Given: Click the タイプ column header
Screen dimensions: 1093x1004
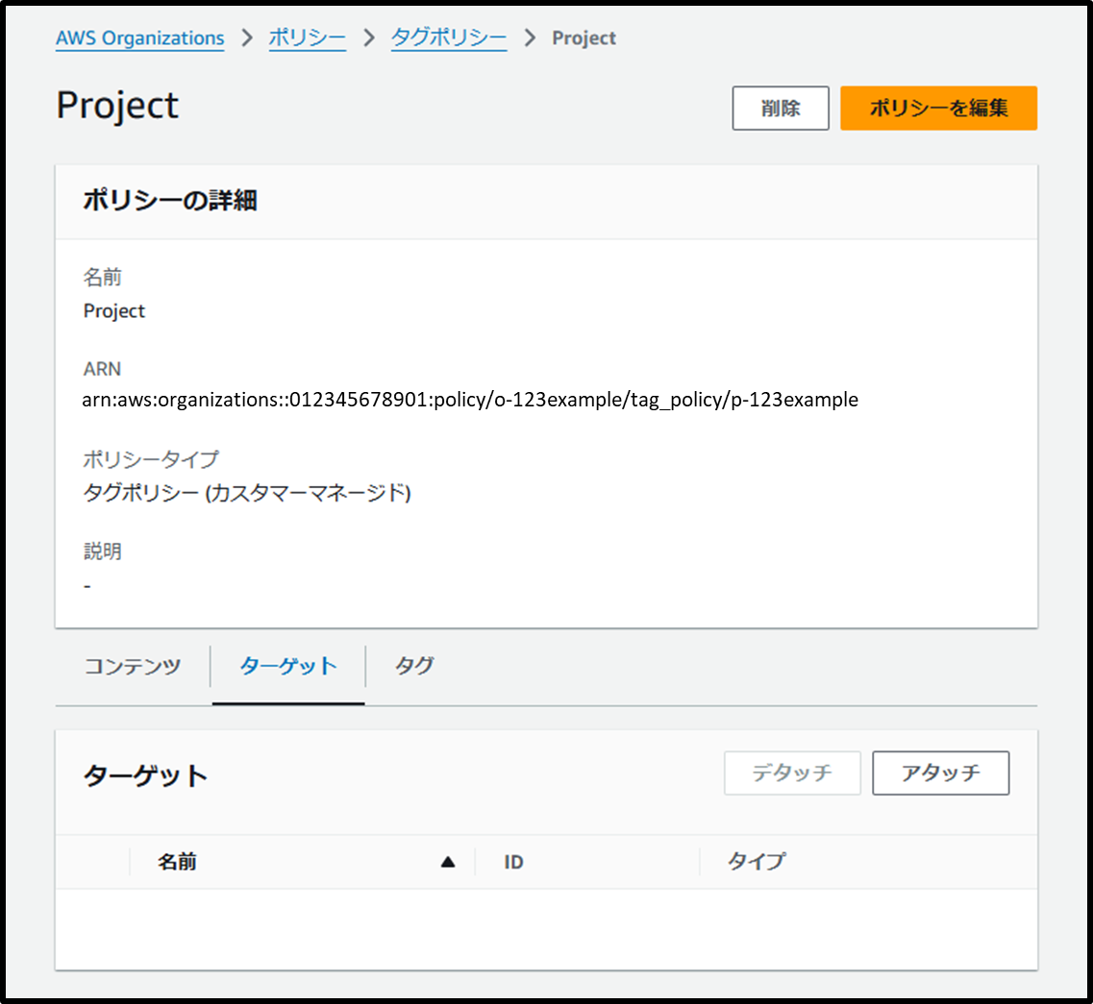Looking at the screenshot, I should (x=757, y=862).
